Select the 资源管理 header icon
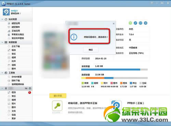The image size is (171, 126). [6, 42]
